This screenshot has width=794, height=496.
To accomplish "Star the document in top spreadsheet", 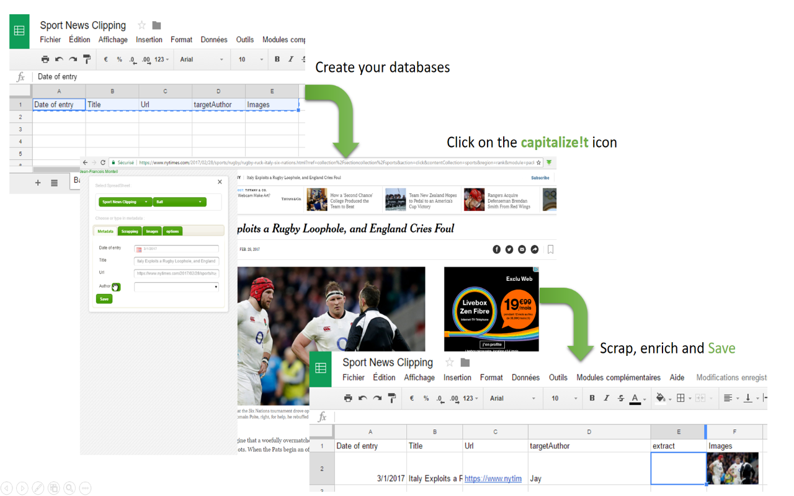I will coord(141,25).
